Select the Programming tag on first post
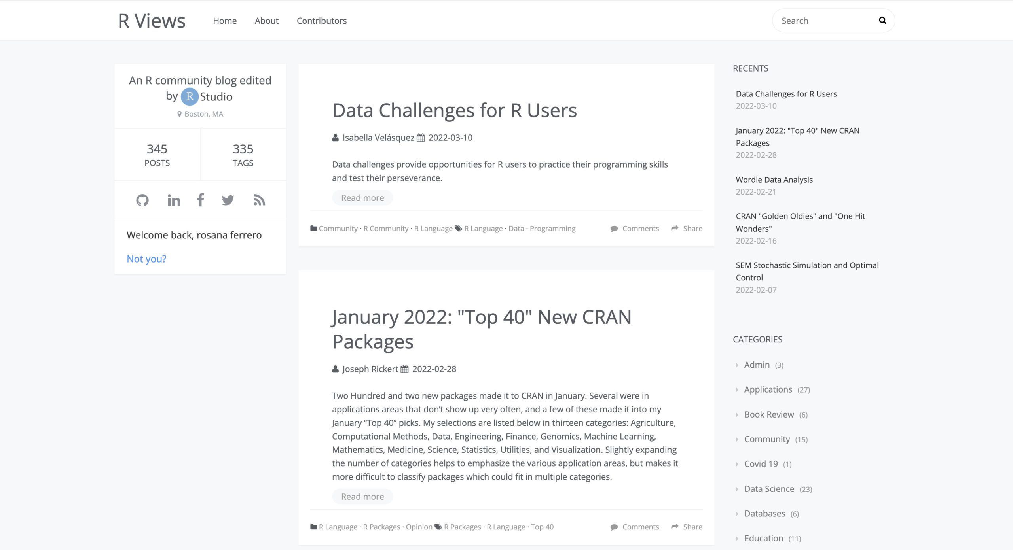1013x550 pixels. pyautogui.click(x=552, y=229)
